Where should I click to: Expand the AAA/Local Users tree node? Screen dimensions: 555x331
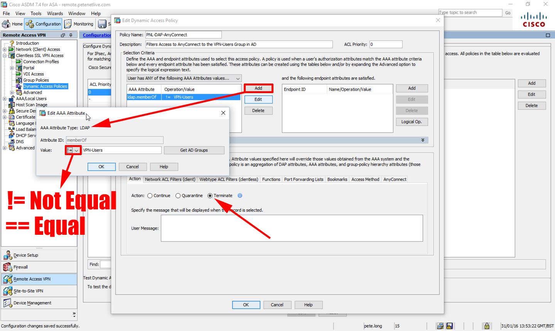tap(5, 99)
